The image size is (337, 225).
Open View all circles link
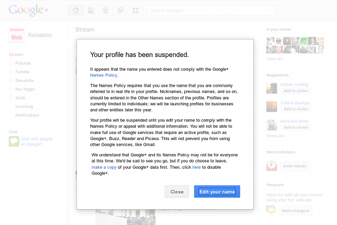(275, 58)
